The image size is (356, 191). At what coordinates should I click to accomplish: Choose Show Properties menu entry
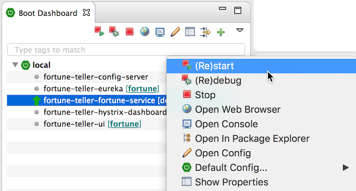(261, 182)
